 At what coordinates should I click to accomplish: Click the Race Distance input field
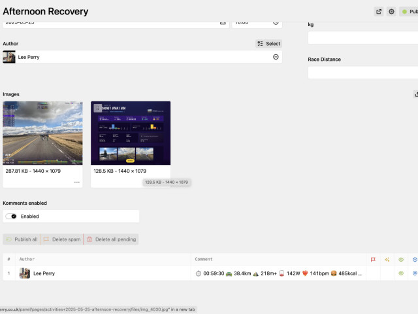(x=362, y=72)
